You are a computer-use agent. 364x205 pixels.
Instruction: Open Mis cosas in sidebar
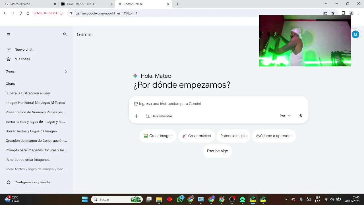[18, 59]
